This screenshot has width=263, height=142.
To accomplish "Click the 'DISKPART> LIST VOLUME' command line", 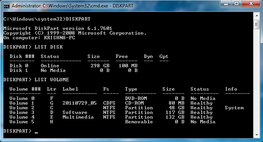I will click(x=36, y=80).
